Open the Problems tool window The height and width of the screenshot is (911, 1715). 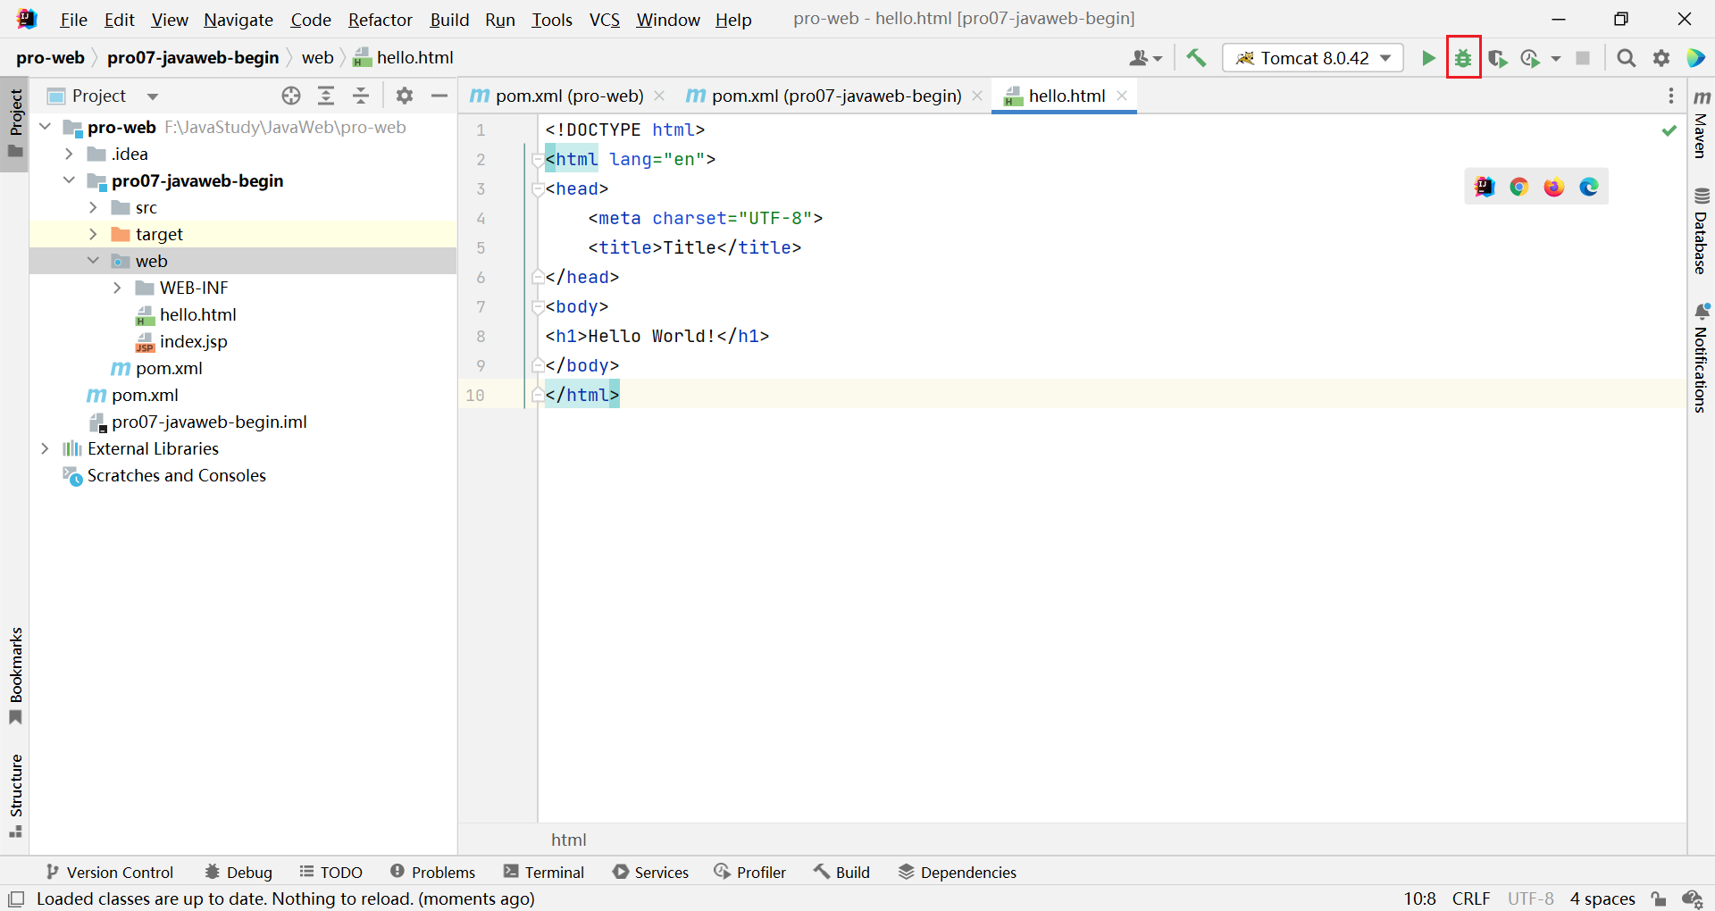coord(433,872)
